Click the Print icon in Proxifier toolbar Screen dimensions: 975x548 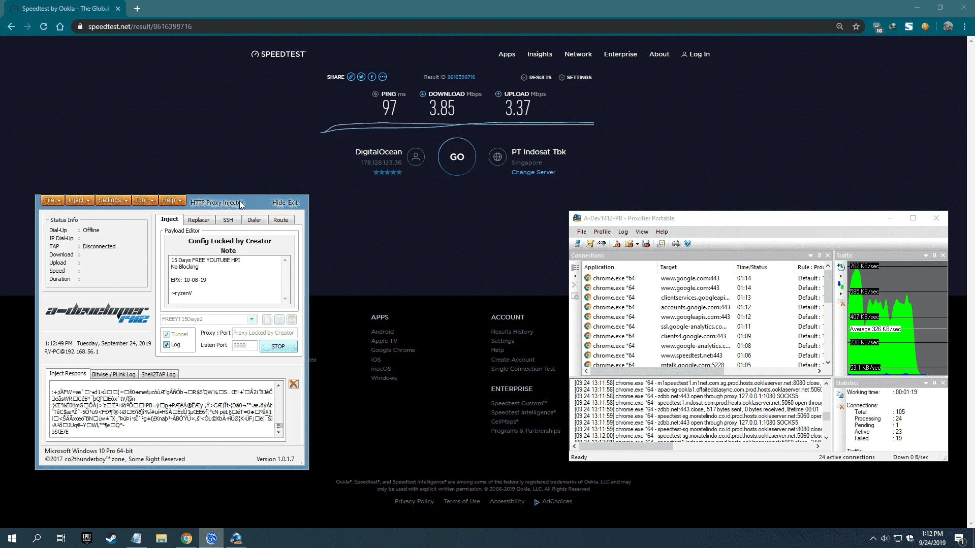[676, 244]
